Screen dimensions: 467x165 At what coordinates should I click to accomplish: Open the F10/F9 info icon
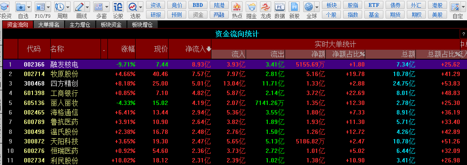pyautogui.click(x=40, y=6)
